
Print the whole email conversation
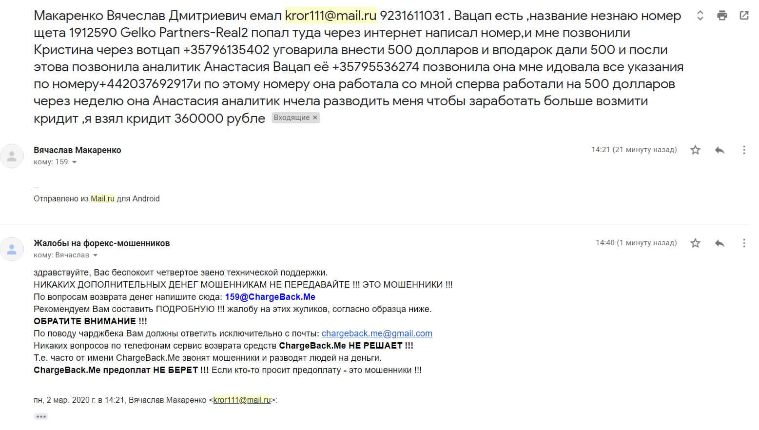coord(722,16)
